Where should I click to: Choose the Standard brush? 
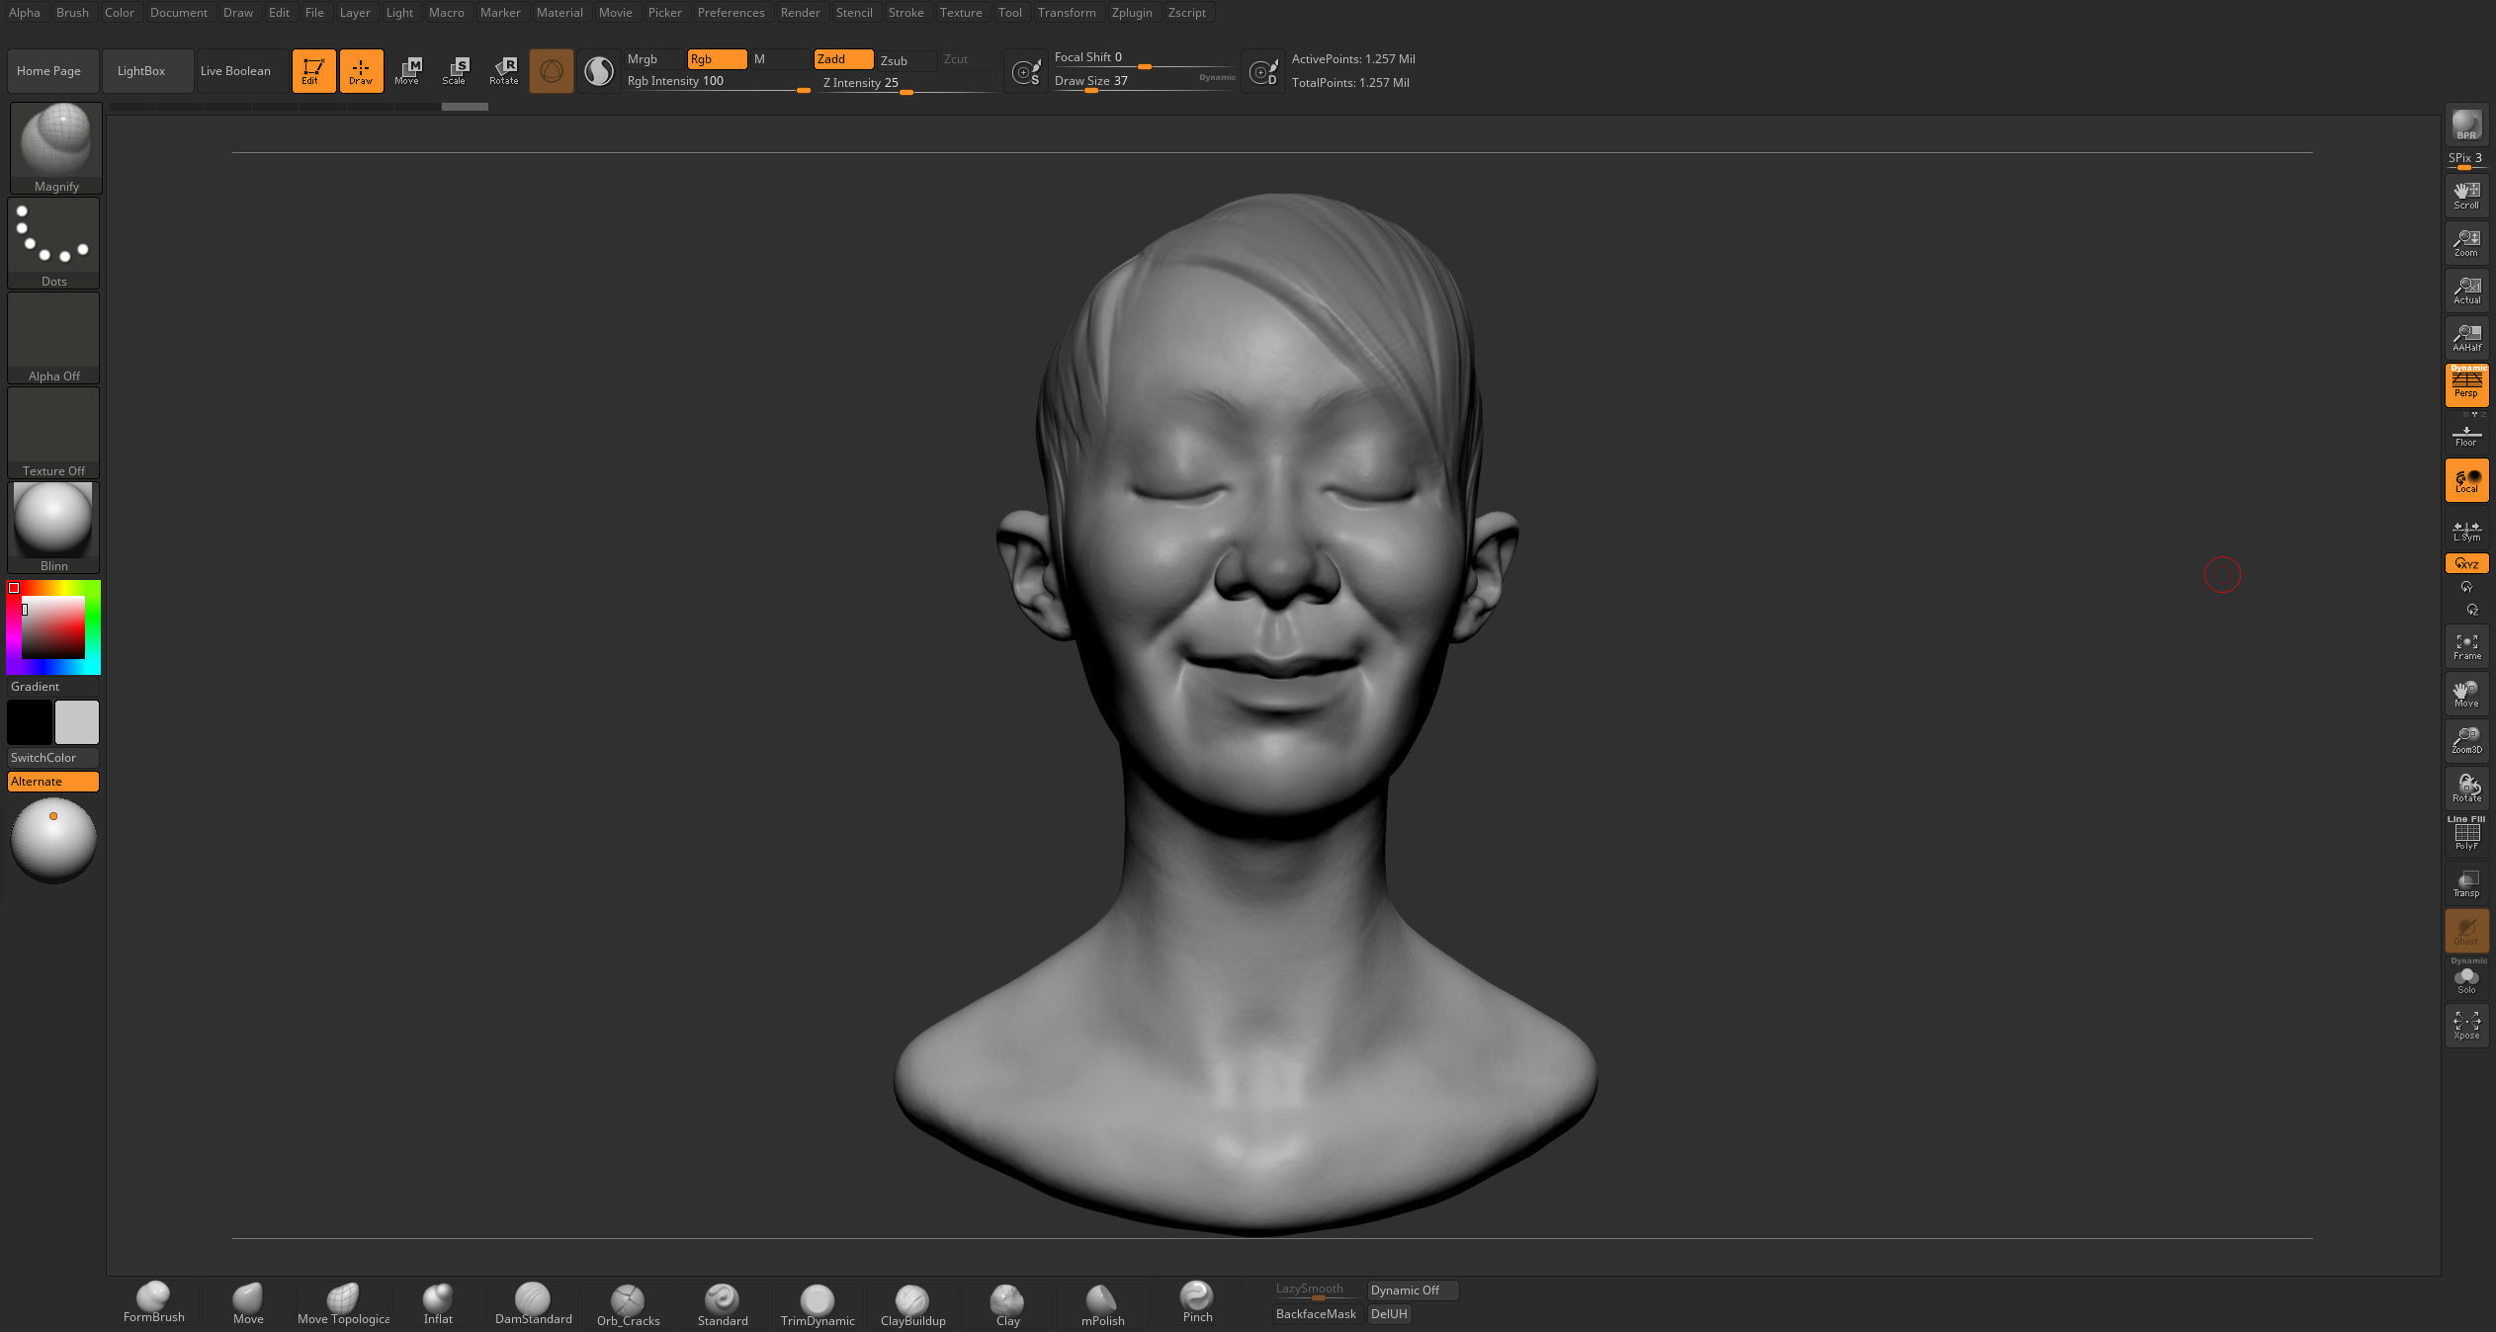(x=723, y=1302)
